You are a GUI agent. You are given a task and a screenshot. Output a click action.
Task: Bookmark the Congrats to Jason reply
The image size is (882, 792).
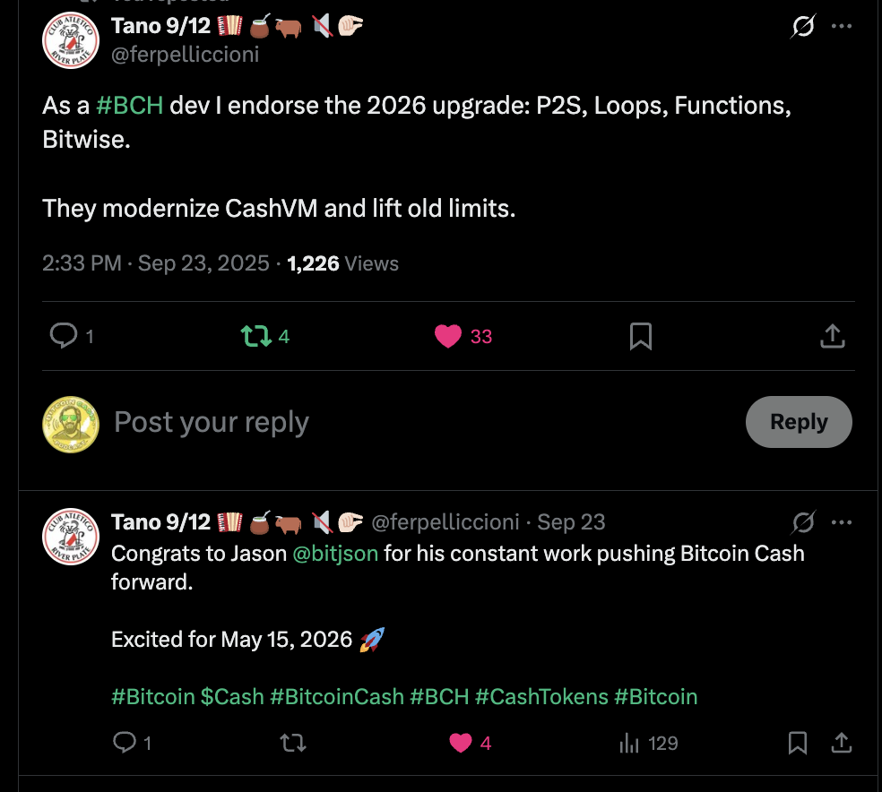[797, 743]
